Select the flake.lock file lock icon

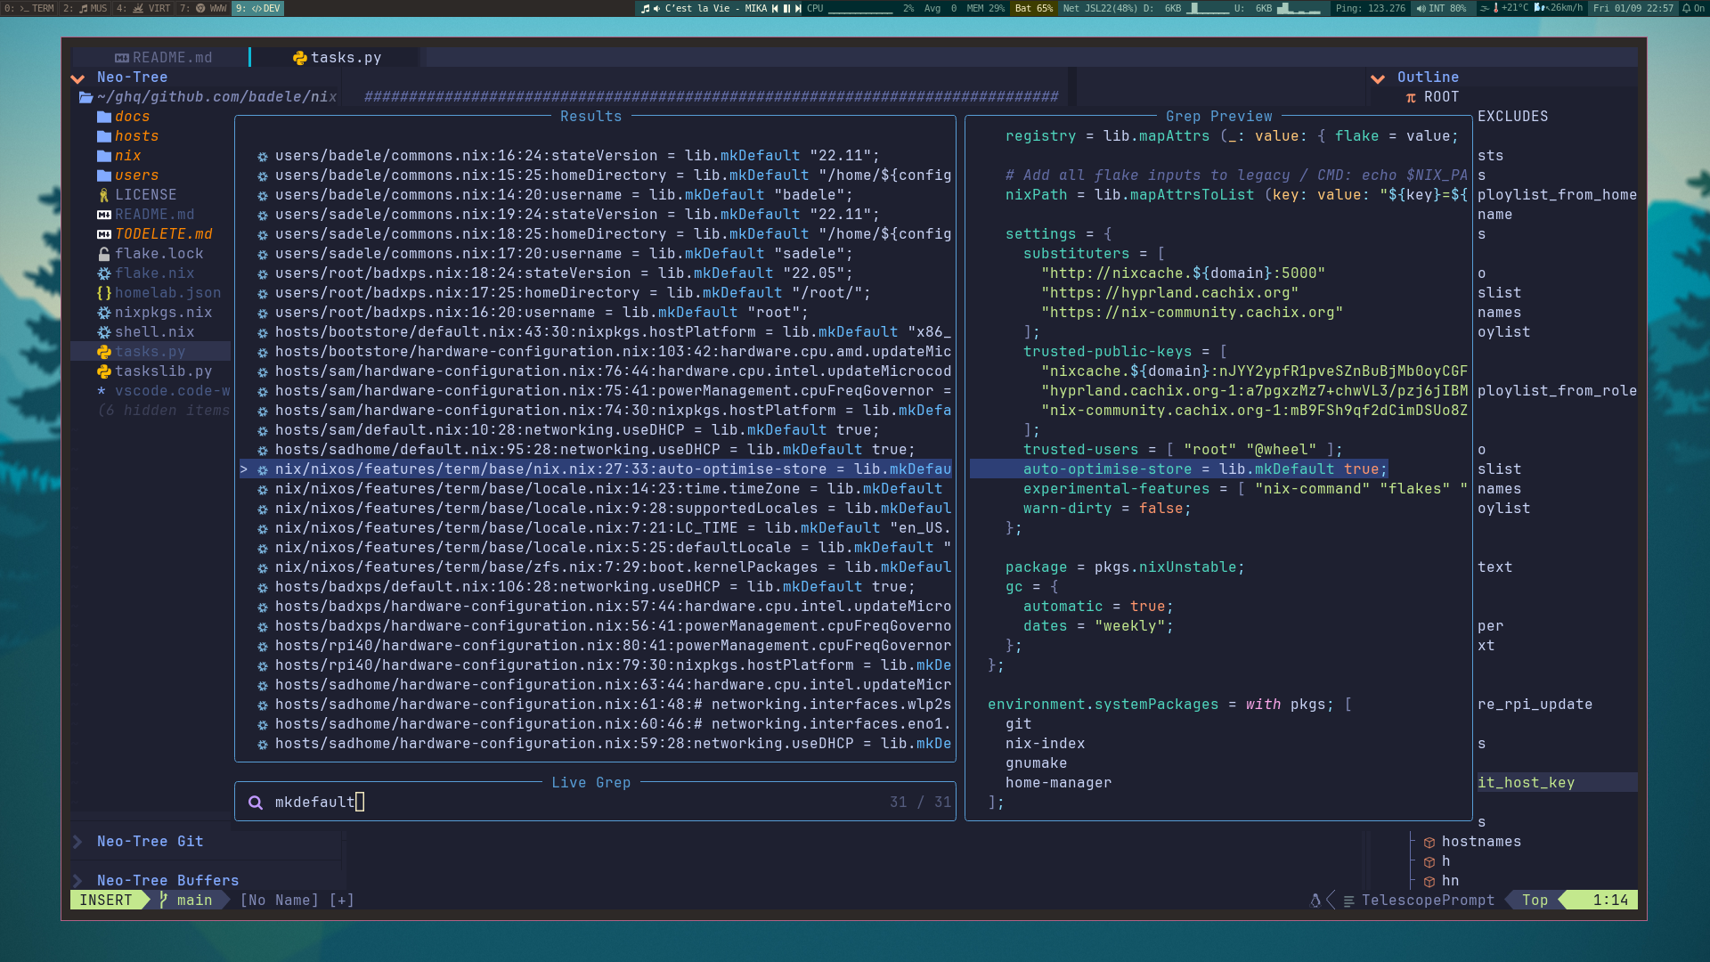coord(104,254)
